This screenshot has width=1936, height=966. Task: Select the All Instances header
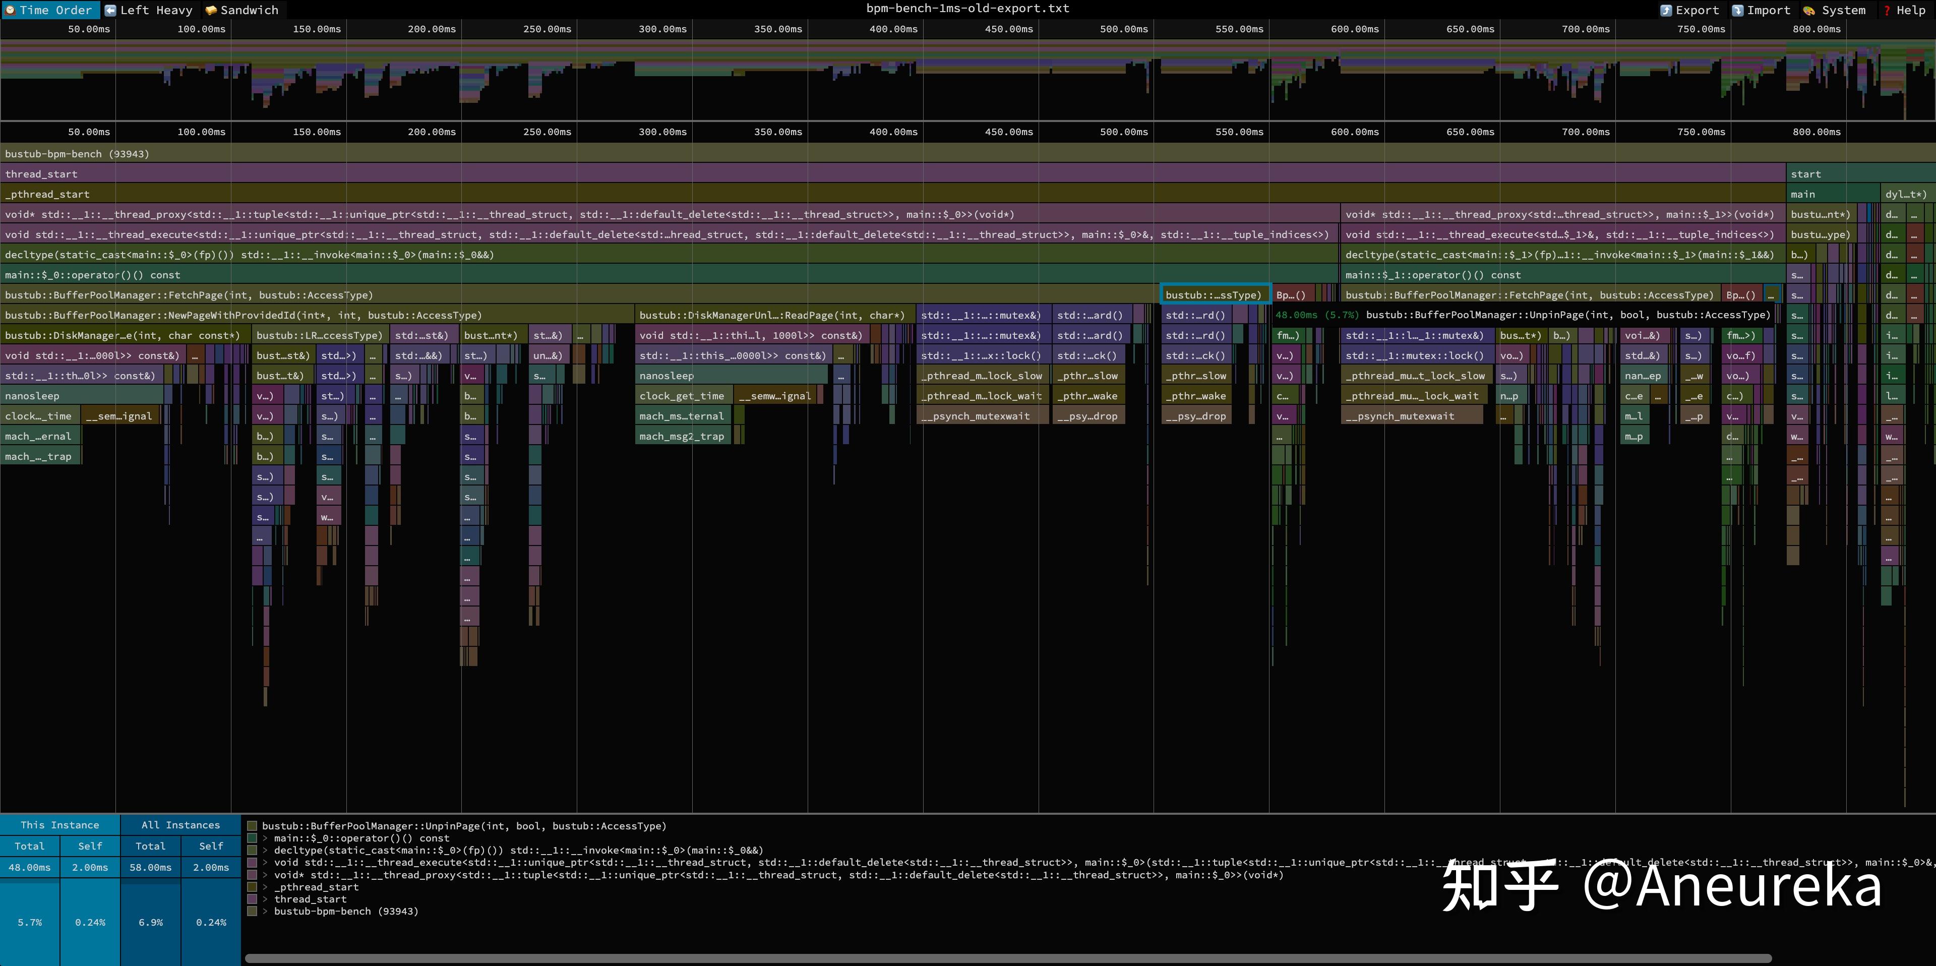[x=180, y=825]
